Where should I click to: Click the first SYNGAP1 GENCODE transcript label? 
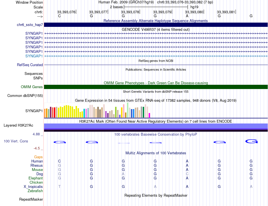click(x=34, y=33)
